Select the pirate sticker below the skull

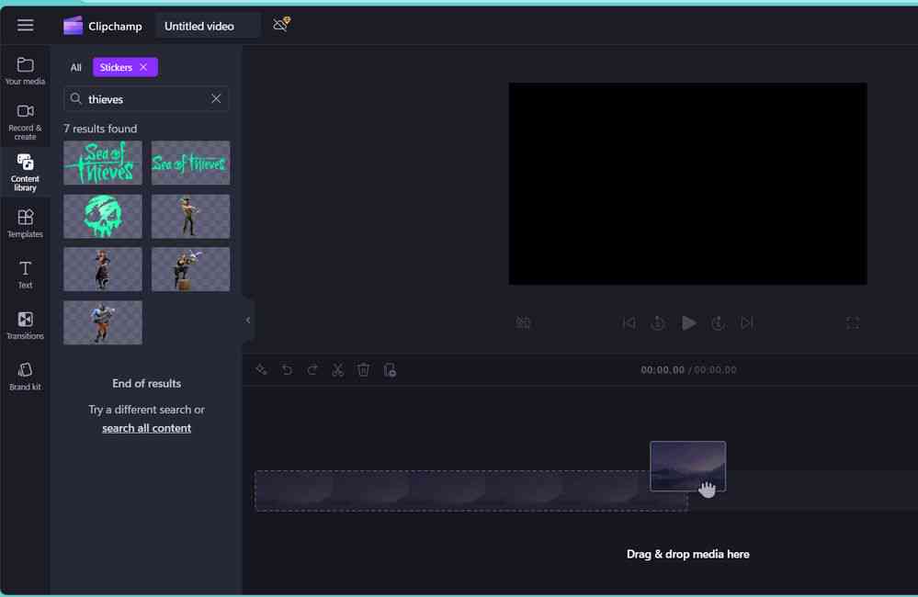pyautogui.click(x=102, y=269)
